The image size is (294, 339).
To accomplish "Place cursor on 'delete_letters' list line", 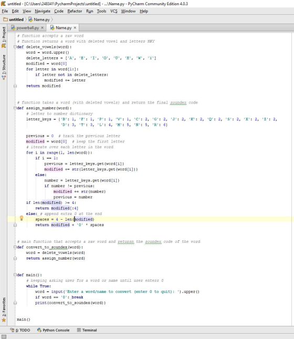I will (91, 58).
